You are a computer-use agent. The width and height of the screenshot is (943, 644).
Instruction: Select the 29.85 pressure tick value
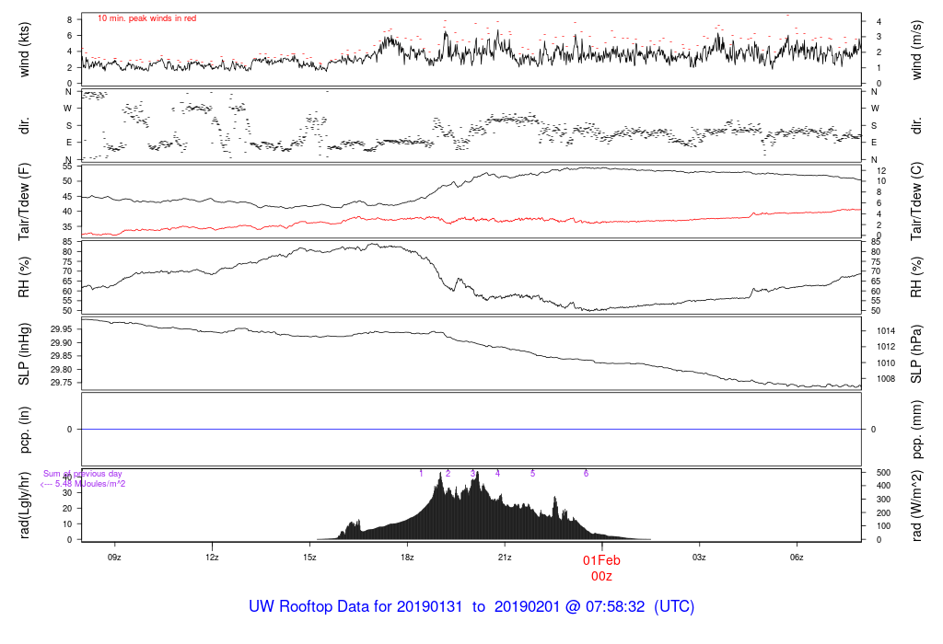tap(62, 356)
